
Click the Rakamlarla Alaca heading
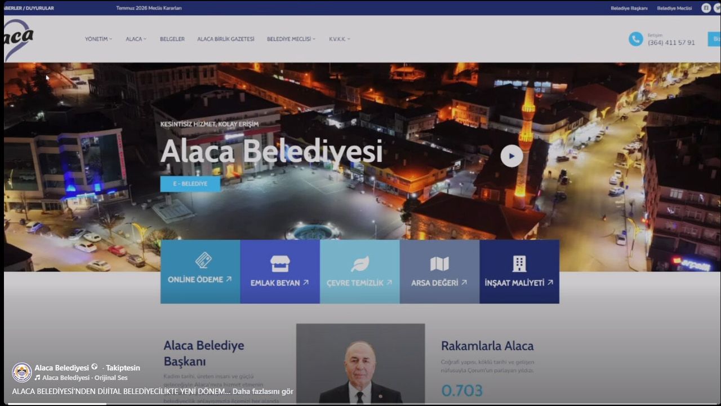[487, 346]
